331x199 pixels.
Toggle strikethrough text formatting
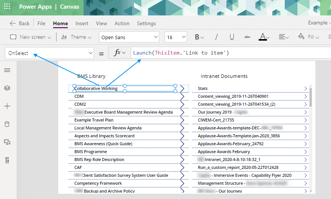(x=247, y=37)
